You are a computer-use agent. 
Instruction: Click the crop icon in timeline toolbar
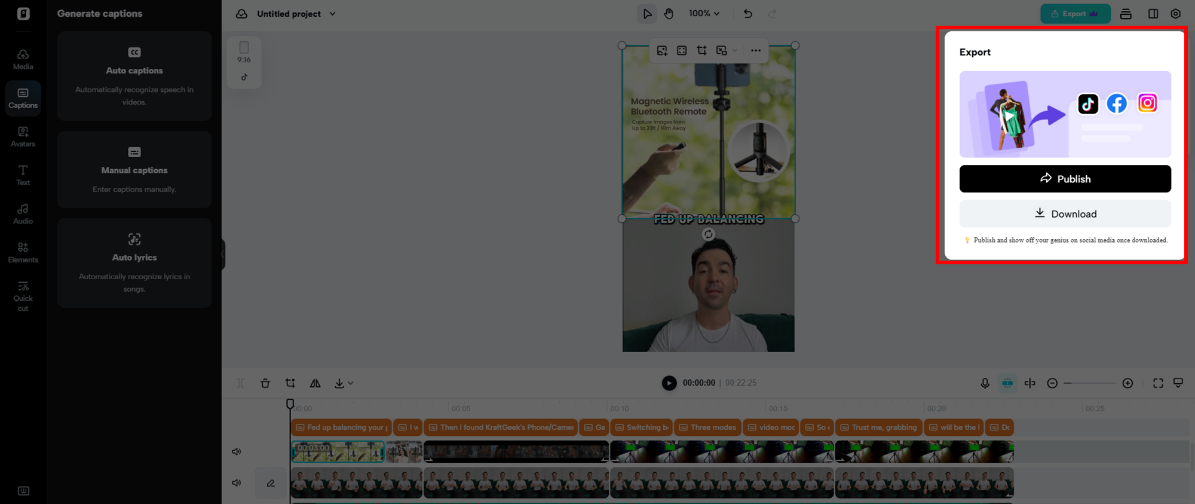click(x=290, y=383)
